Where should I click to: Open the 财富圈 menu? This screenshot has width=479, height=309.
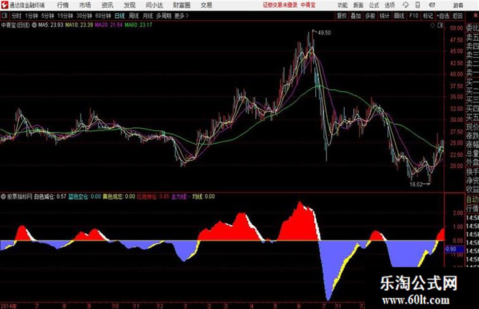pyautogui.click(x=182, y=5)
